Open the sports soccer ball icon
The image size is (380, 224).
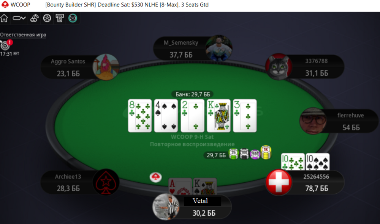(x=47, y=18)
